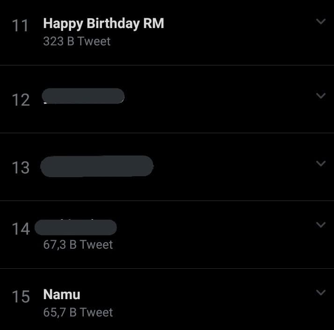Open chevron menu on trend number 12
This screenshot has height=330, width=334.
(320, 96)
